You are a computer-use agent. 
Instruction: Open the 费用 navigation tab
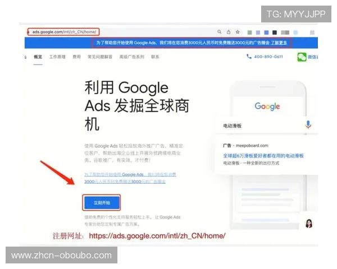pos(76,57)
